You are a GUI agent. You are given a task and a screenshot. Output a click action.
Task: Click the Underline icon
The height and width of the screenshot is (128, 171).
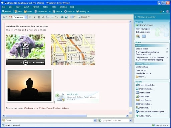pos(39,17)
